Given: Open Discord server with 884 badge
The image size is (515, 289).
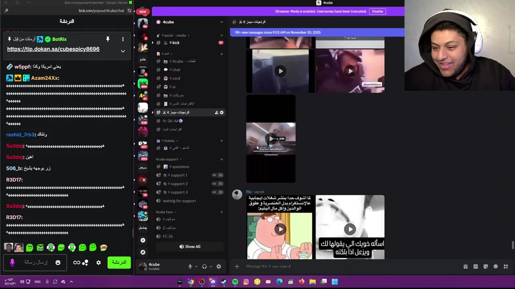Looking at the screenshot, I should pyautogui.click(x=143, y=83).
